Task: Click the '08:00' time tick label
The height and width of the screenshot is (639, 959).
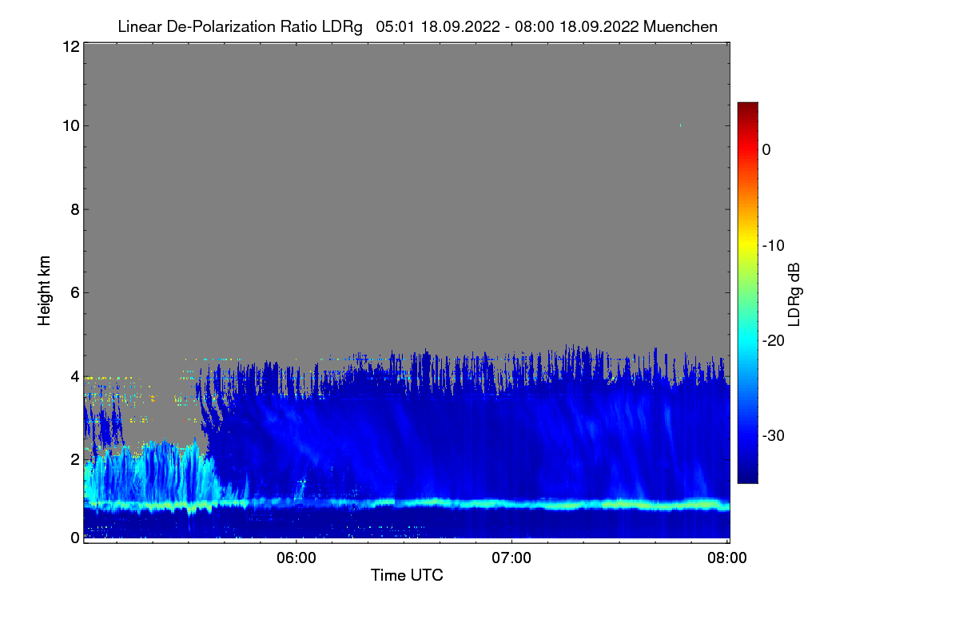Action: point(727,558)
